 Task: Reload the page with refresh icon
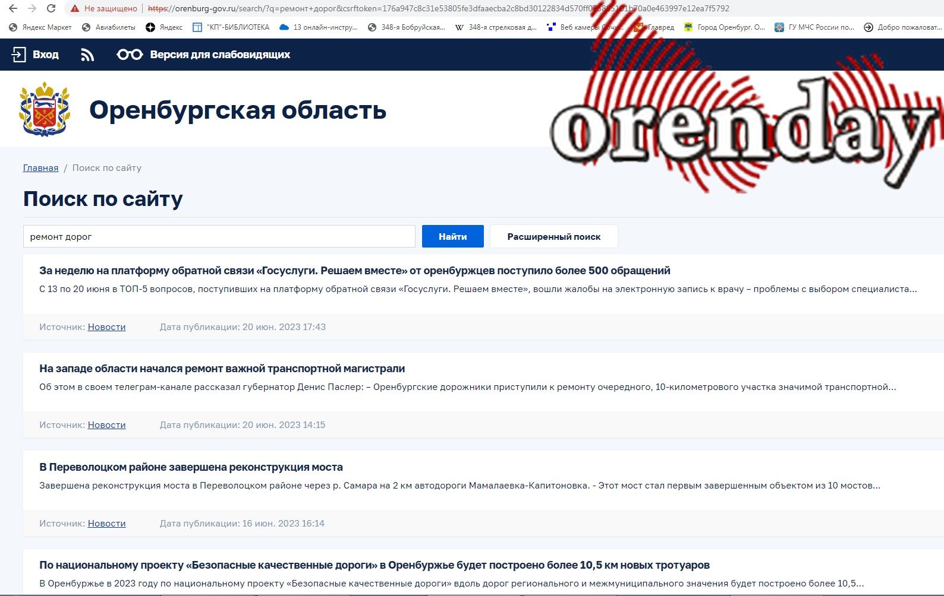pos(51,8)
